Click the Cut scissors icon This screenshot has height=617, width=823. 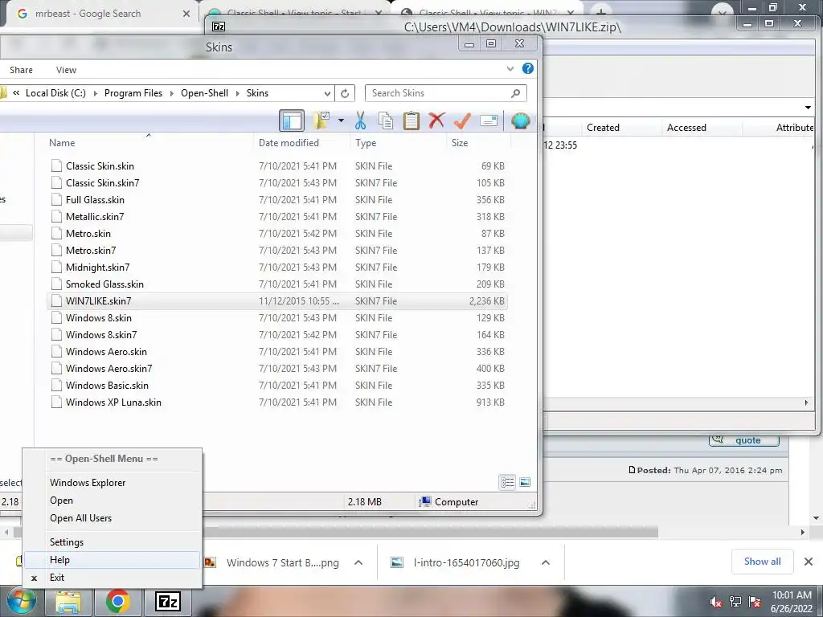[360, 121]
